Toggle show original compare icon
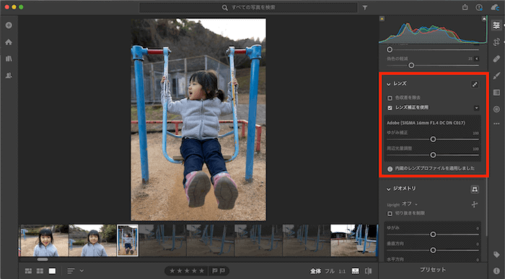505x279 pixels. [369, 271]
